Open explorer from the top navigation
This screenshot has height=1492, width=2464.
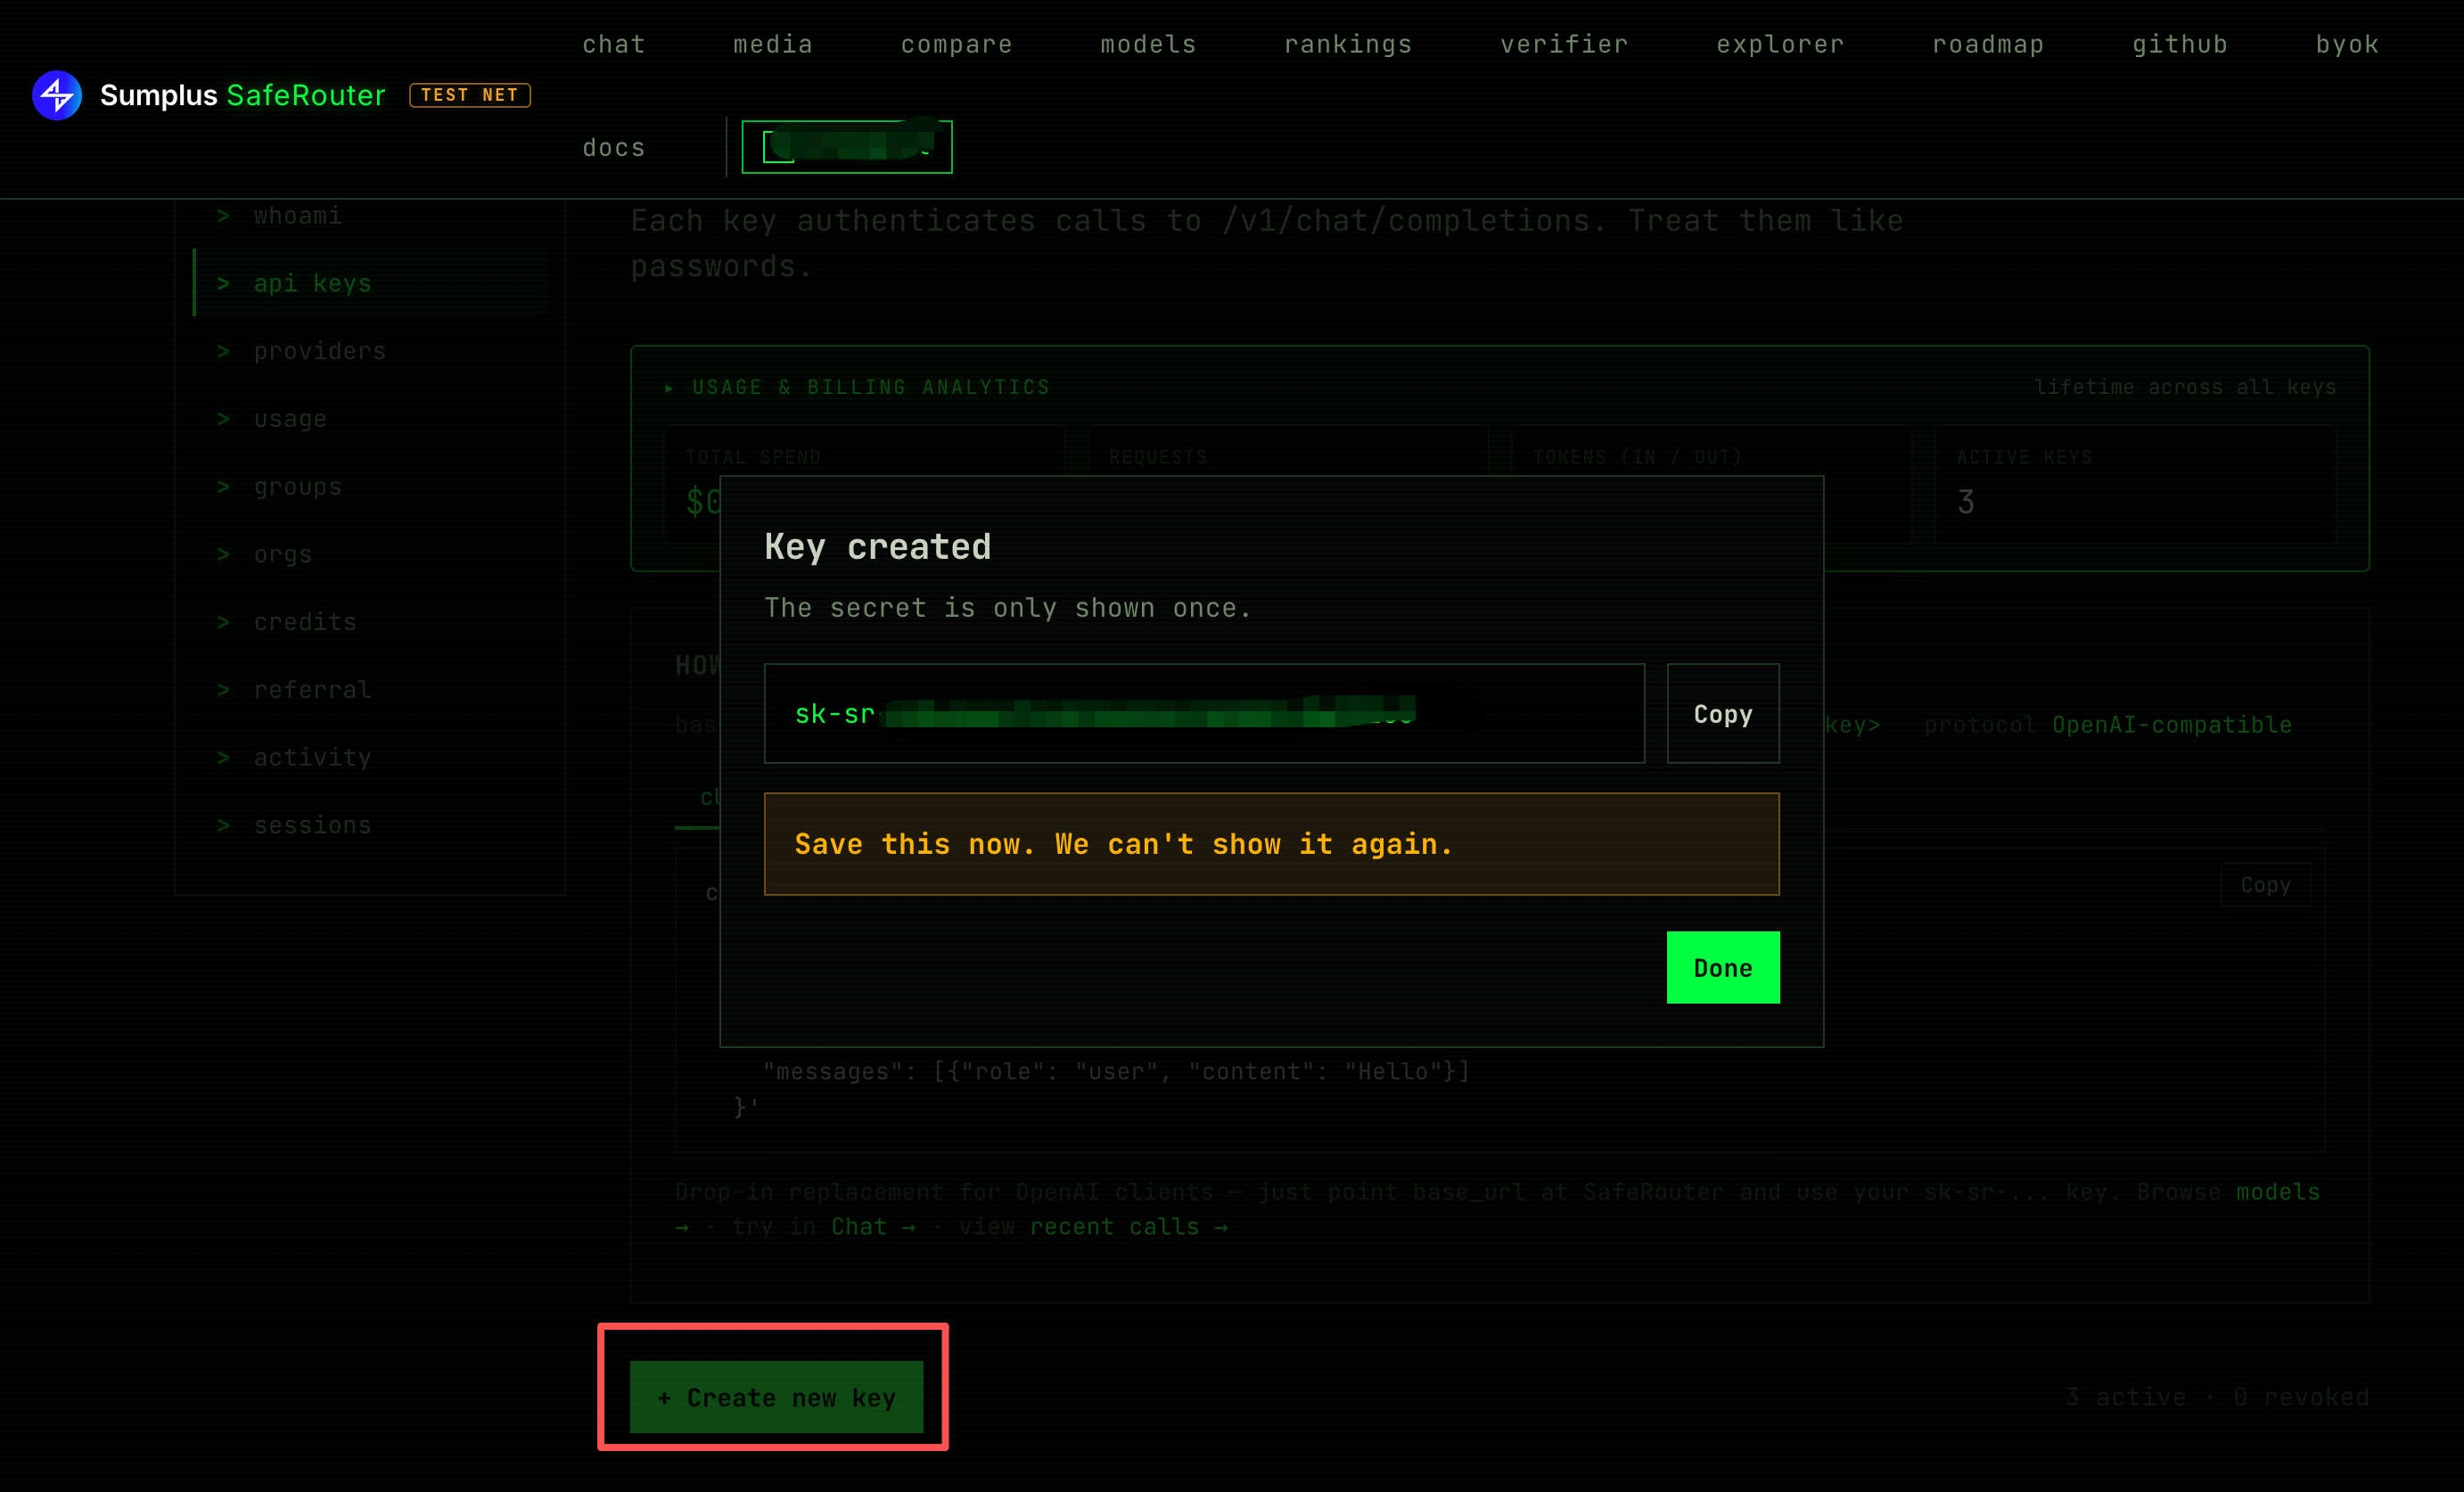1780,44
